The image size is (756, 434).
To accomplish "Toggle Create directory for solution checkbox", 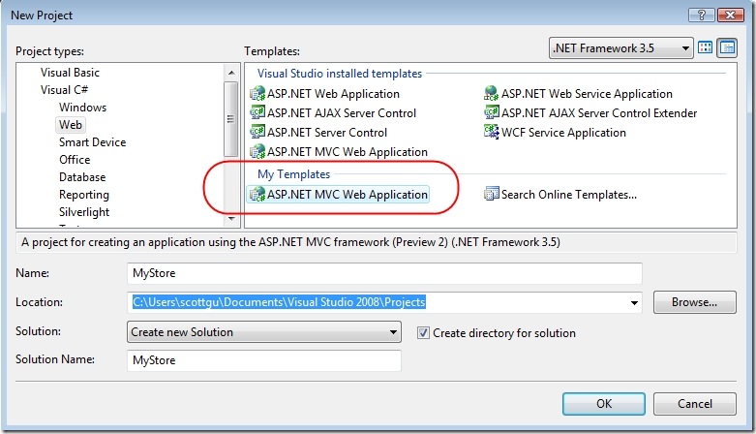I will point(423,332).
